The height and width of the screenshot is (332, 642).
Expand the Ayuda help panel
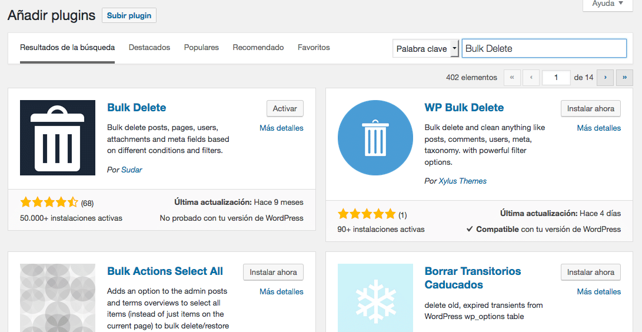pyautogui.click(x=607, y=4)
